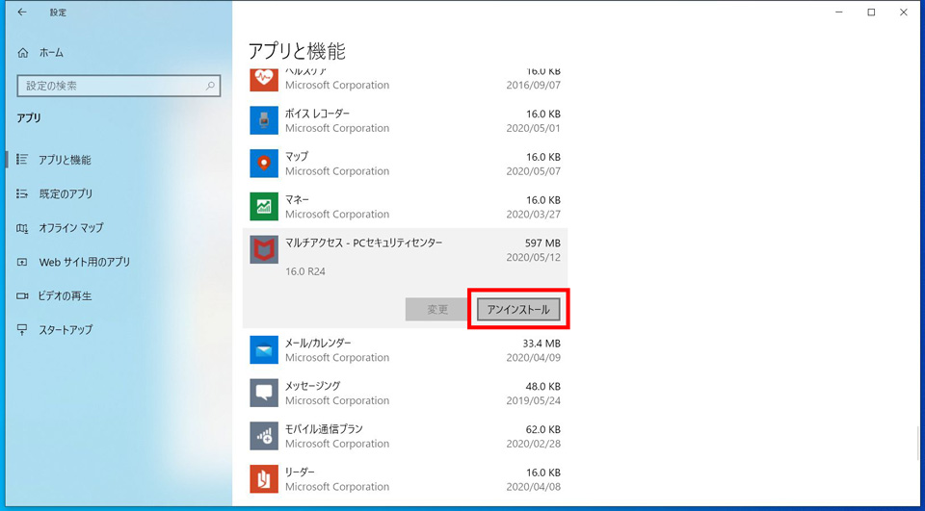The image size is (925, 511).
Task: Click the magnifier icon in the search box
Action: [x=210, y=86]
